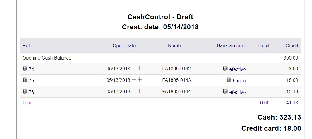Click the Oper. Date column header

(124, 45)
